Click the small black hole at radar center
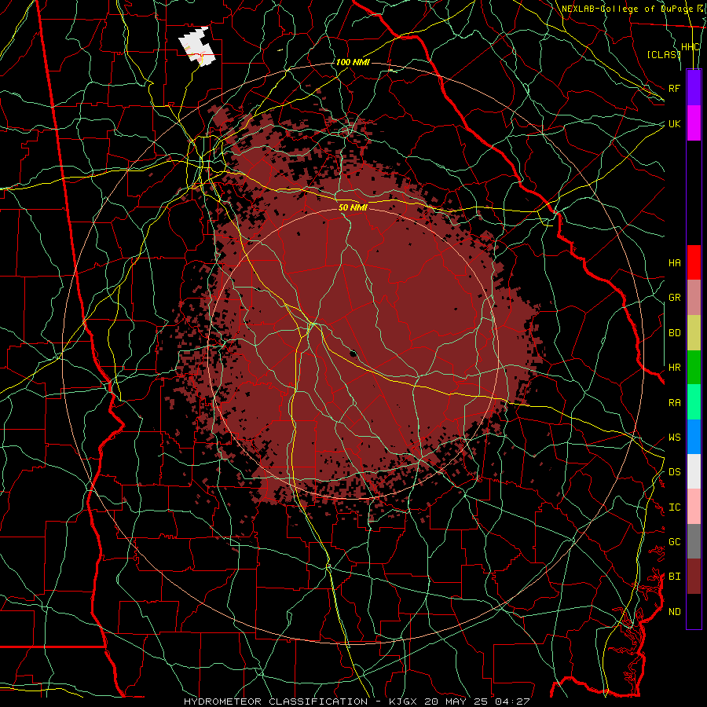This screenshot has height=707, width=707. point(353,353)
